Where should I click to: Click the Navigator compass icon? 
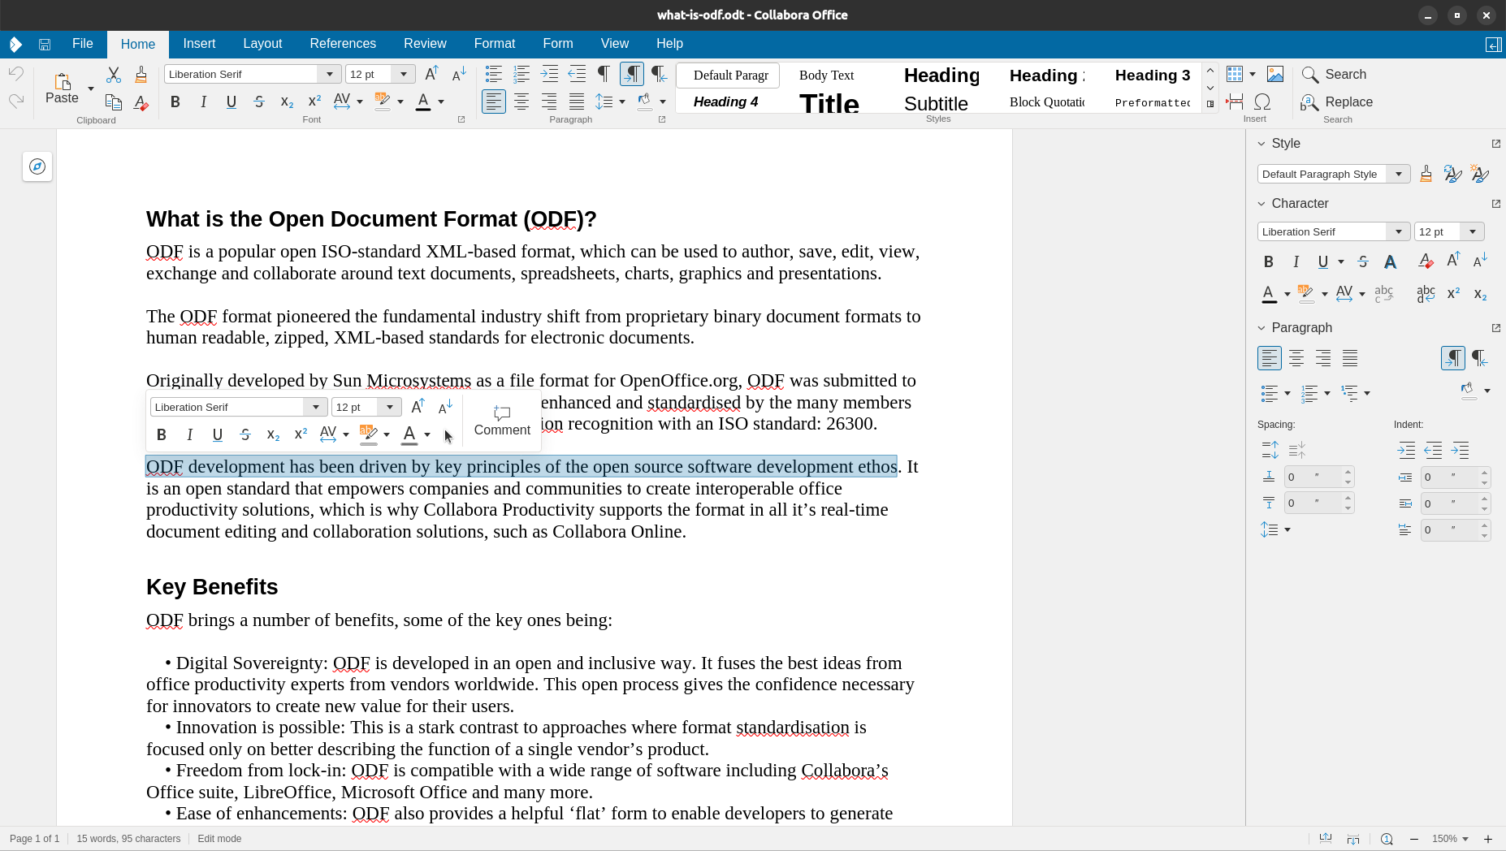[37, 166]
